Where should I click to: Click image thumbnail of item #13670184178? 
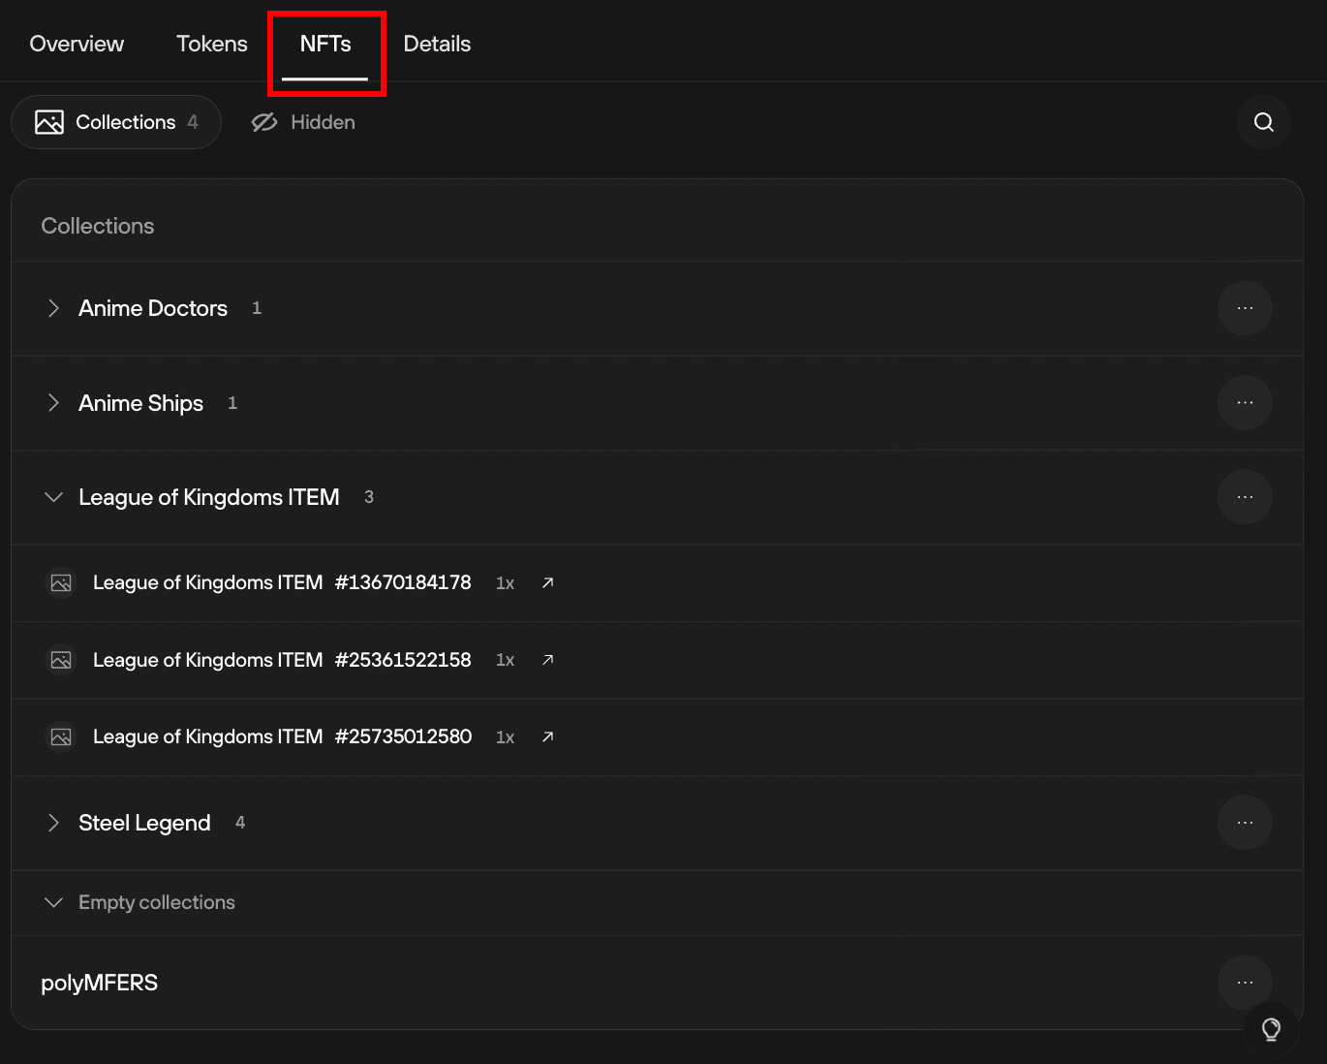click(x=61, y=583)
